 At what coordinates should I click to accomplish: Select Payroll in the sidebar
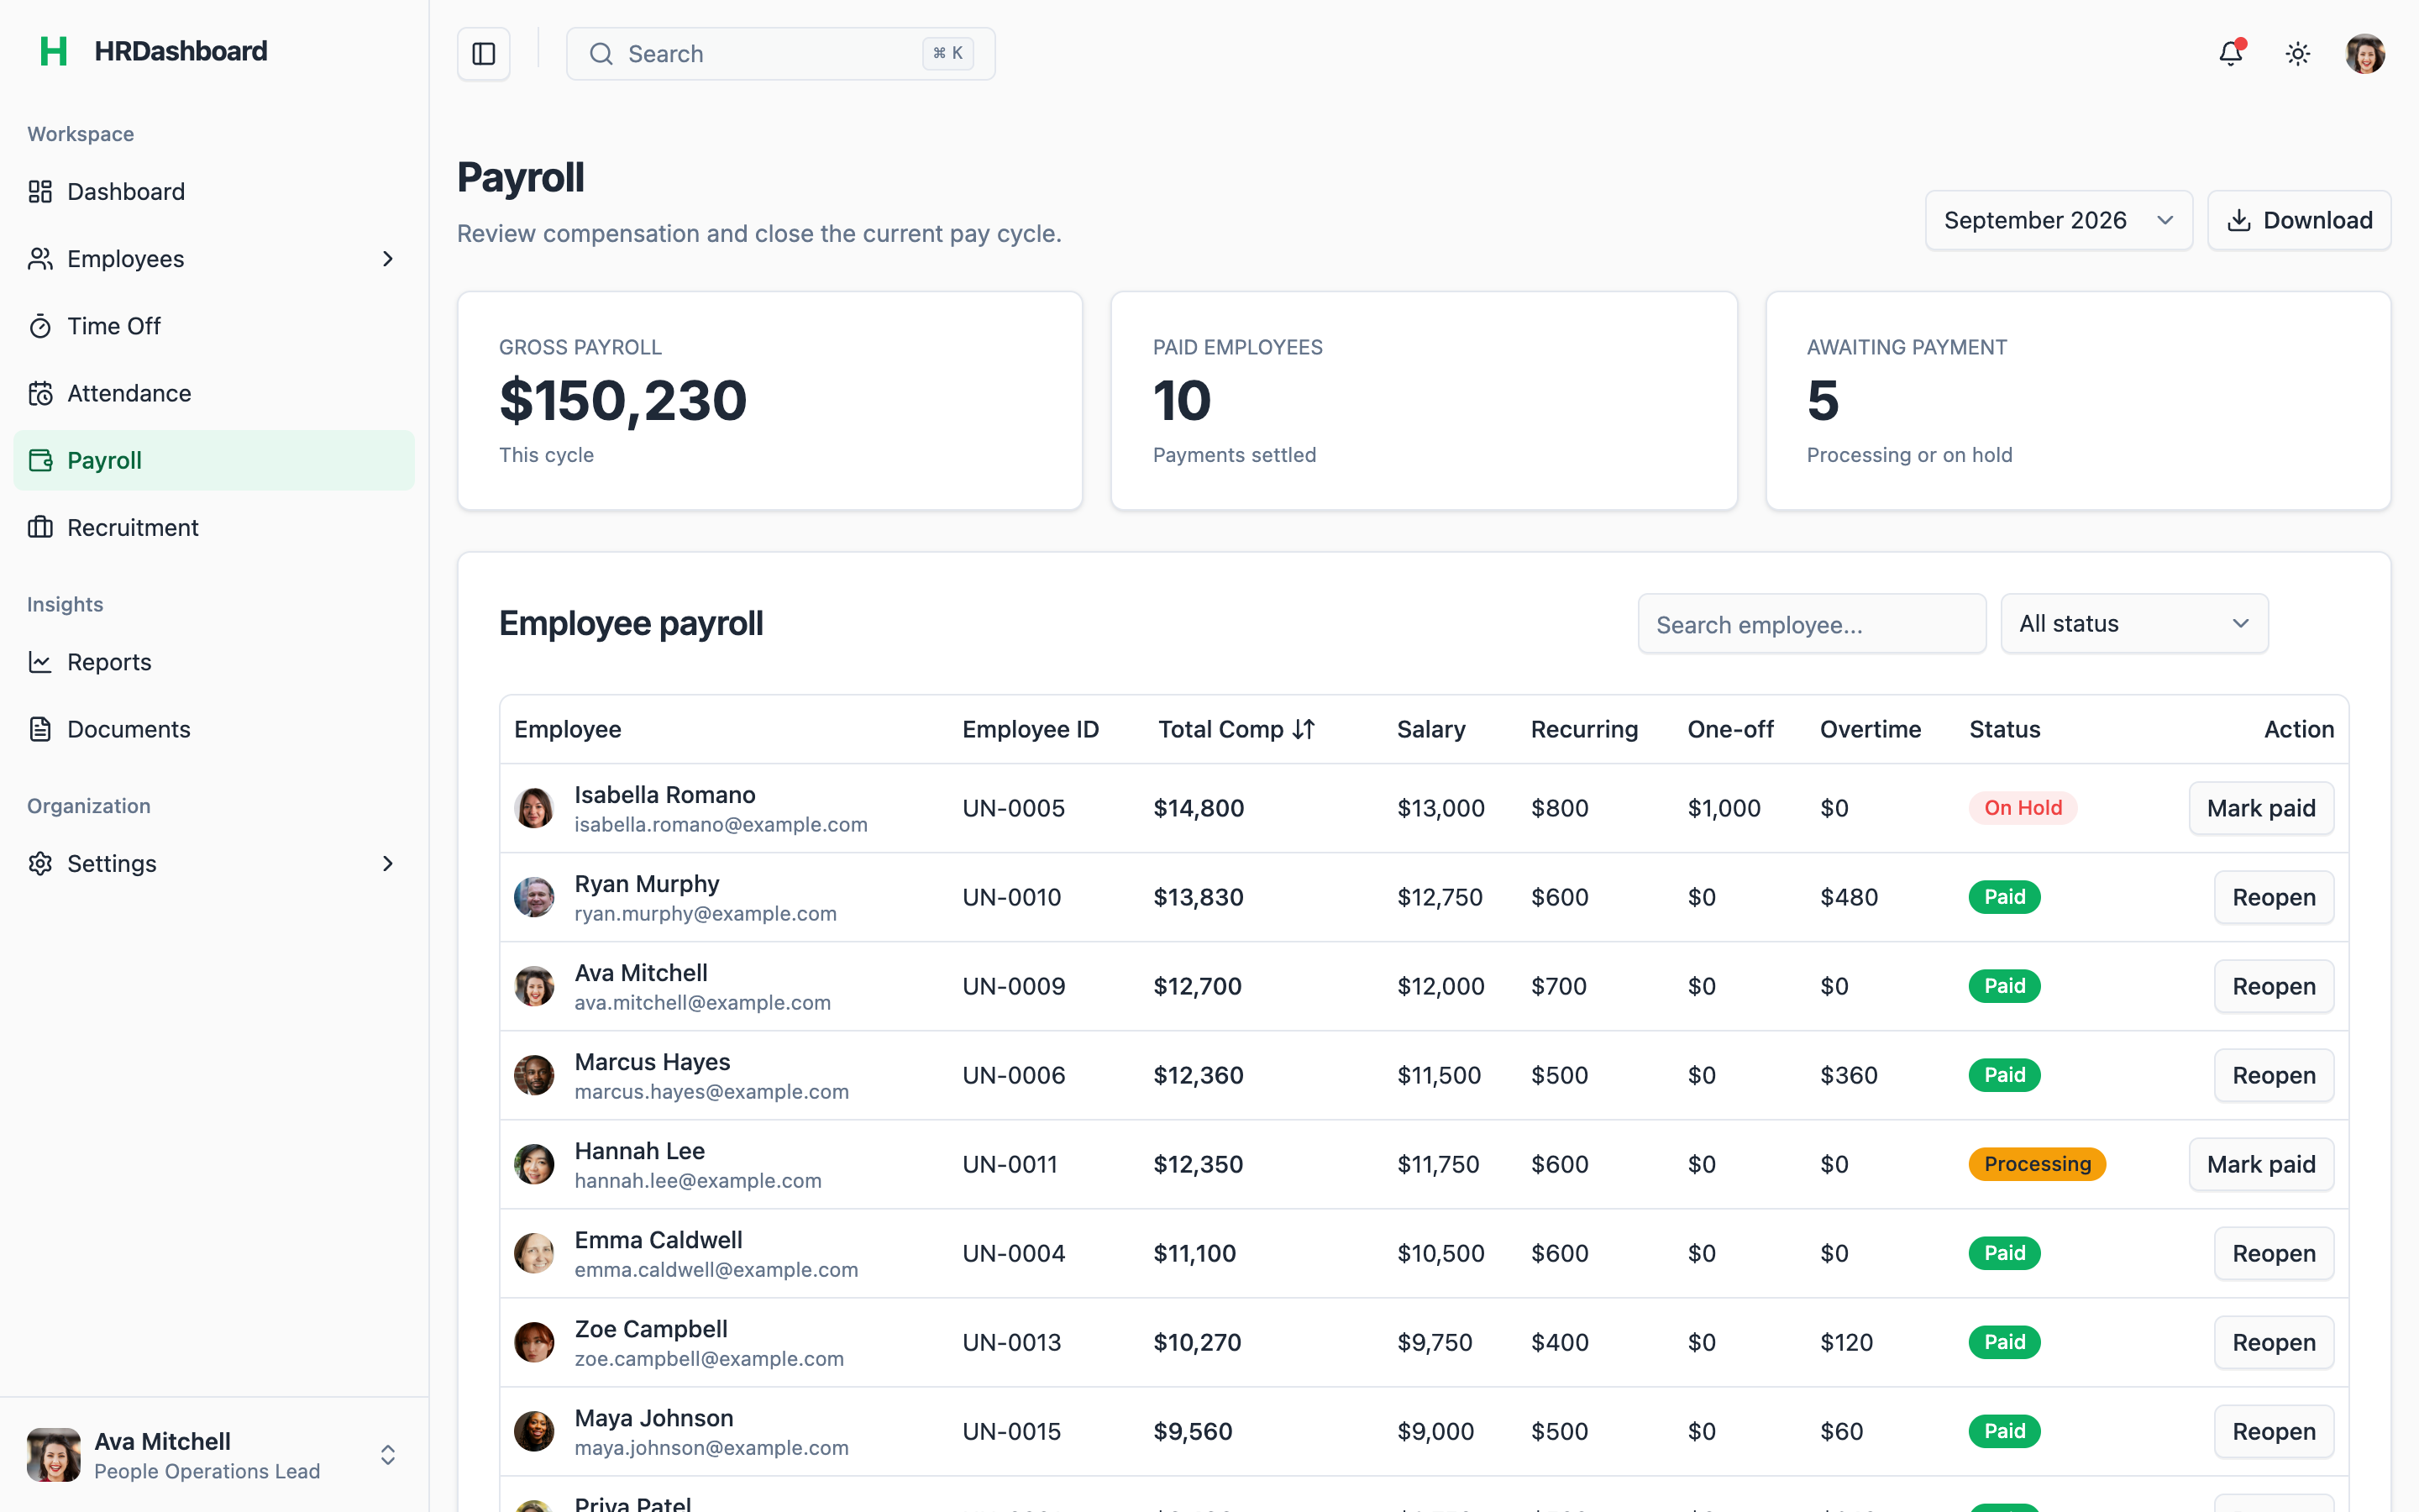pos(214,461)
